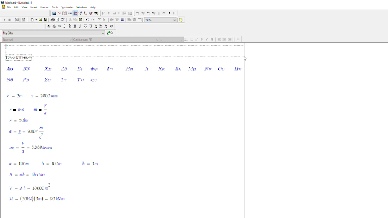Open the zoom percentage dropdown
The height and width of the screenshot is (218, 388).
pos(175,20)
